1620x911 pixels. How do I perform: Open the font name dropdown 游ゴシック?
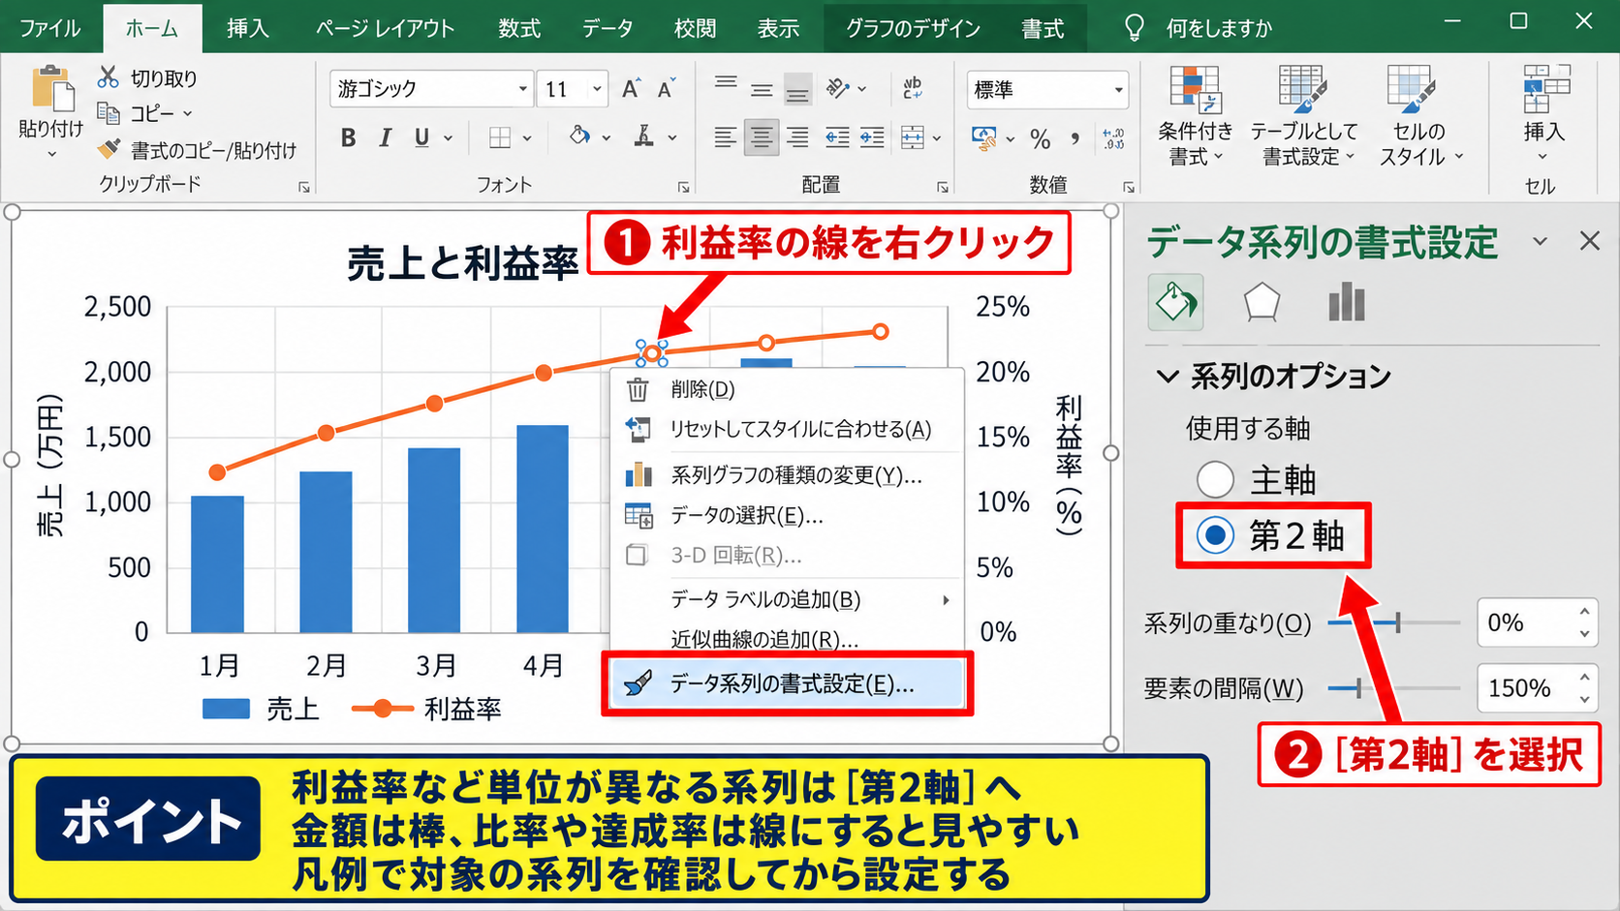pyautogui.click(x=523, y=89)
